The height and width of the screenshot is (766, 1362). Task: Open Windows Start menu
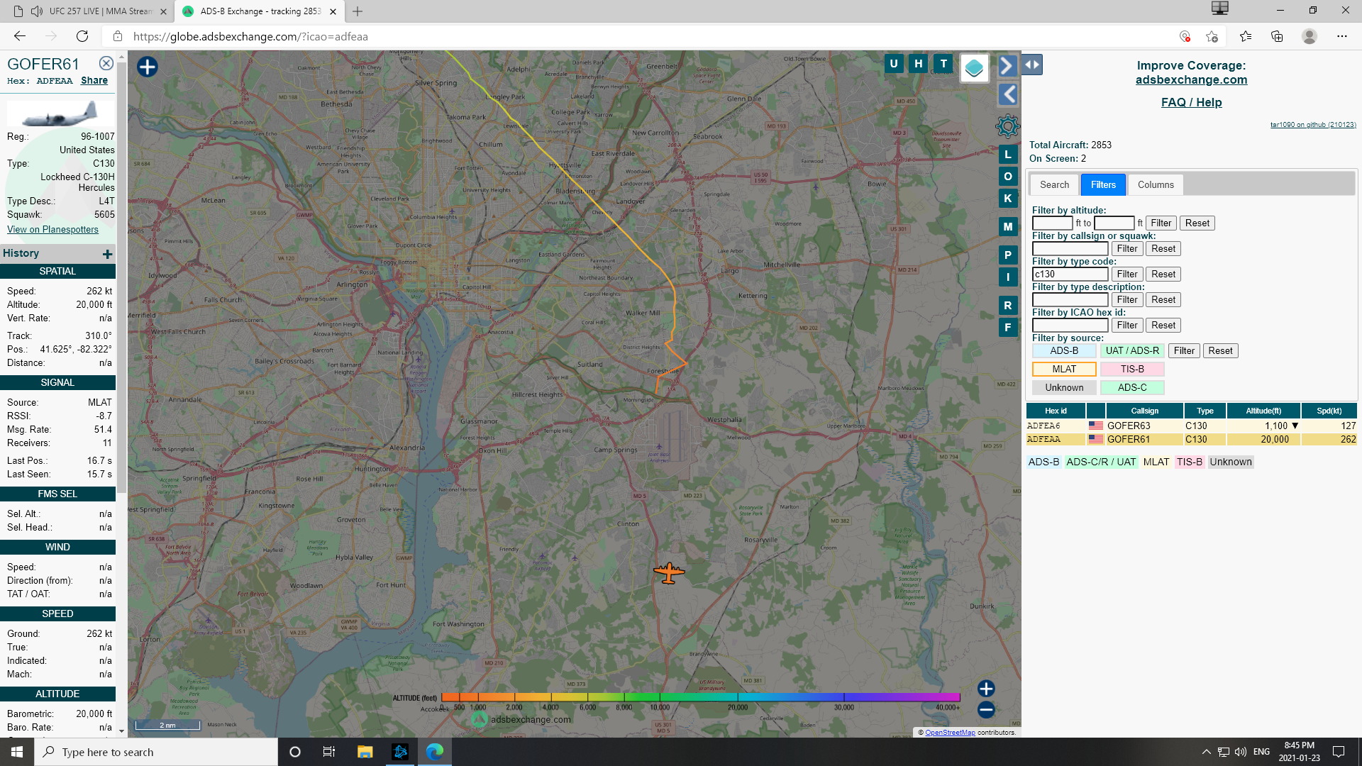(x=17, y=752)
